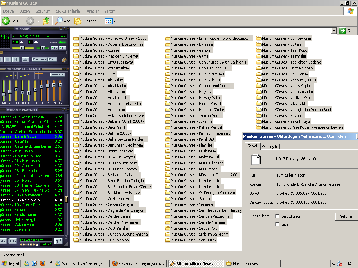
Task: Click the playlist mini pause button
Action: pos(28,244)
